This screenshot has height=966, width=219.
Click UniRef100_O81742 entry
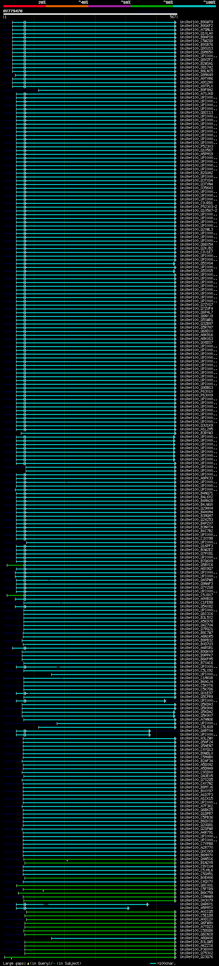[x=196, y=67]
